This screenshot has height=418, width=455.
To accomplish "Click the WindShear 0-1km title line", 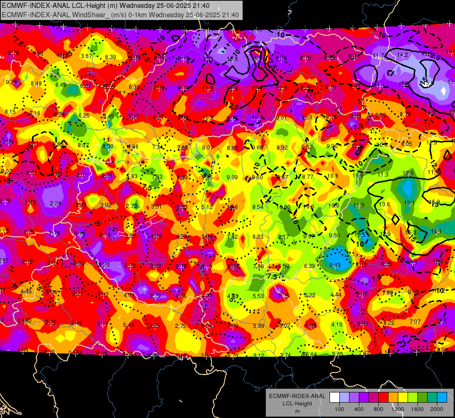I will [x=120, y=15].
